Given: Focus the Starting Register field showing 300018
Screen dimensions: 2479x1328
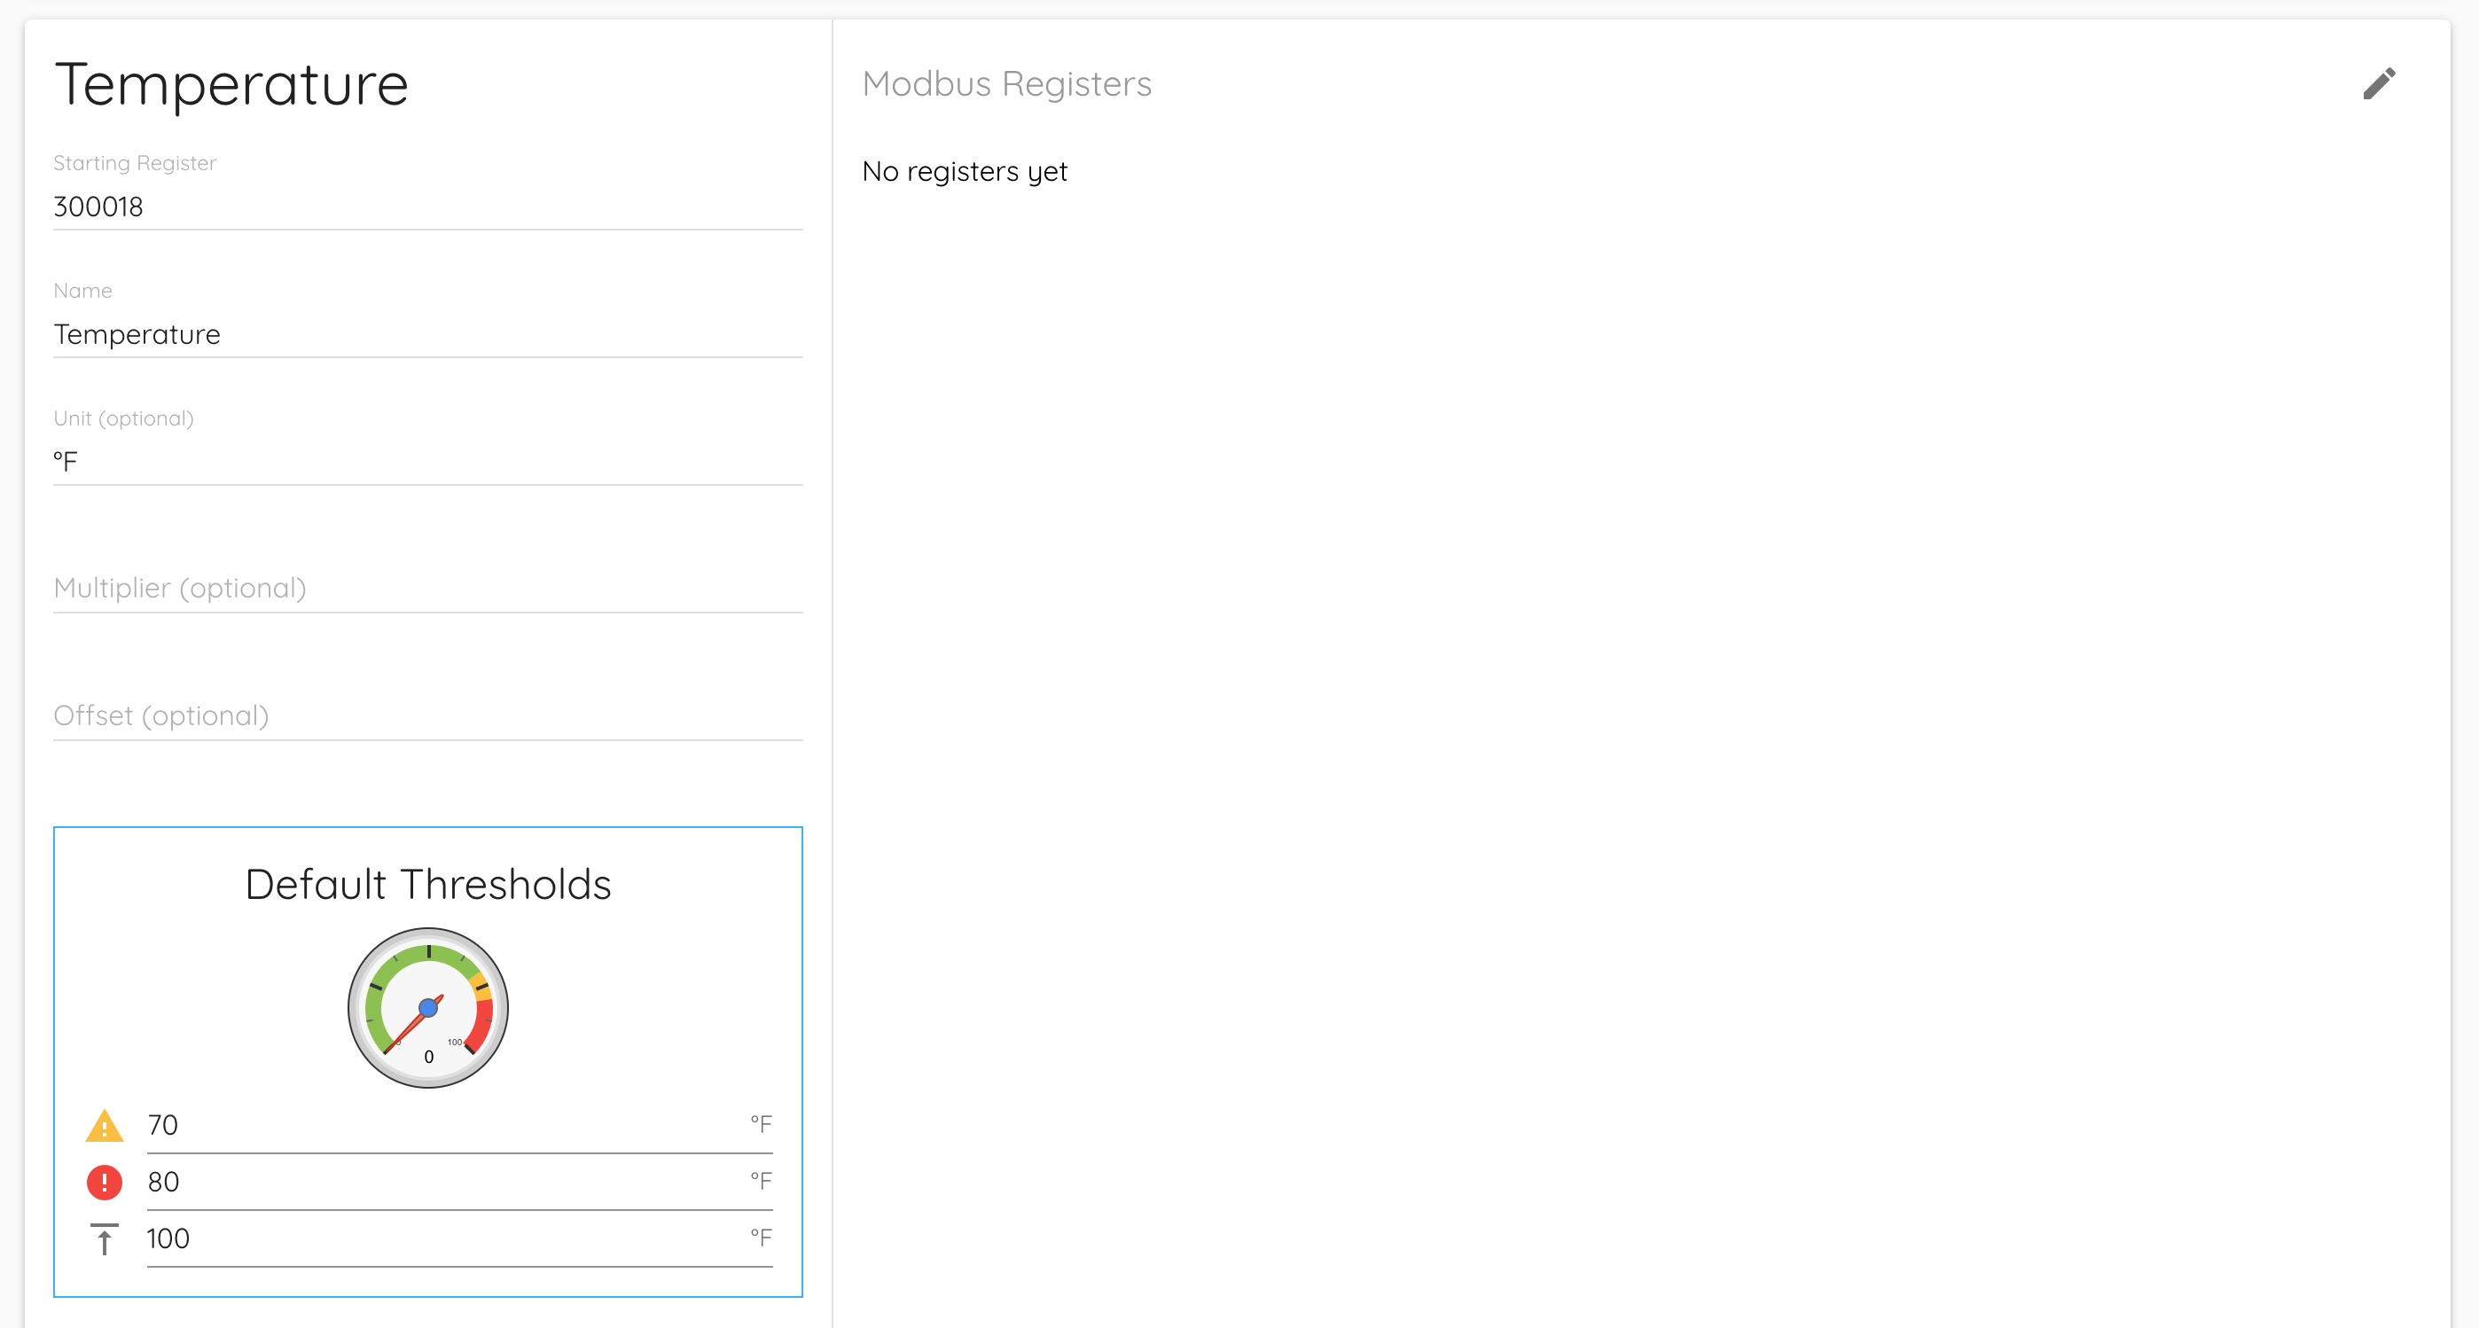Looking at the screenshot, I should tap(427, 206).
